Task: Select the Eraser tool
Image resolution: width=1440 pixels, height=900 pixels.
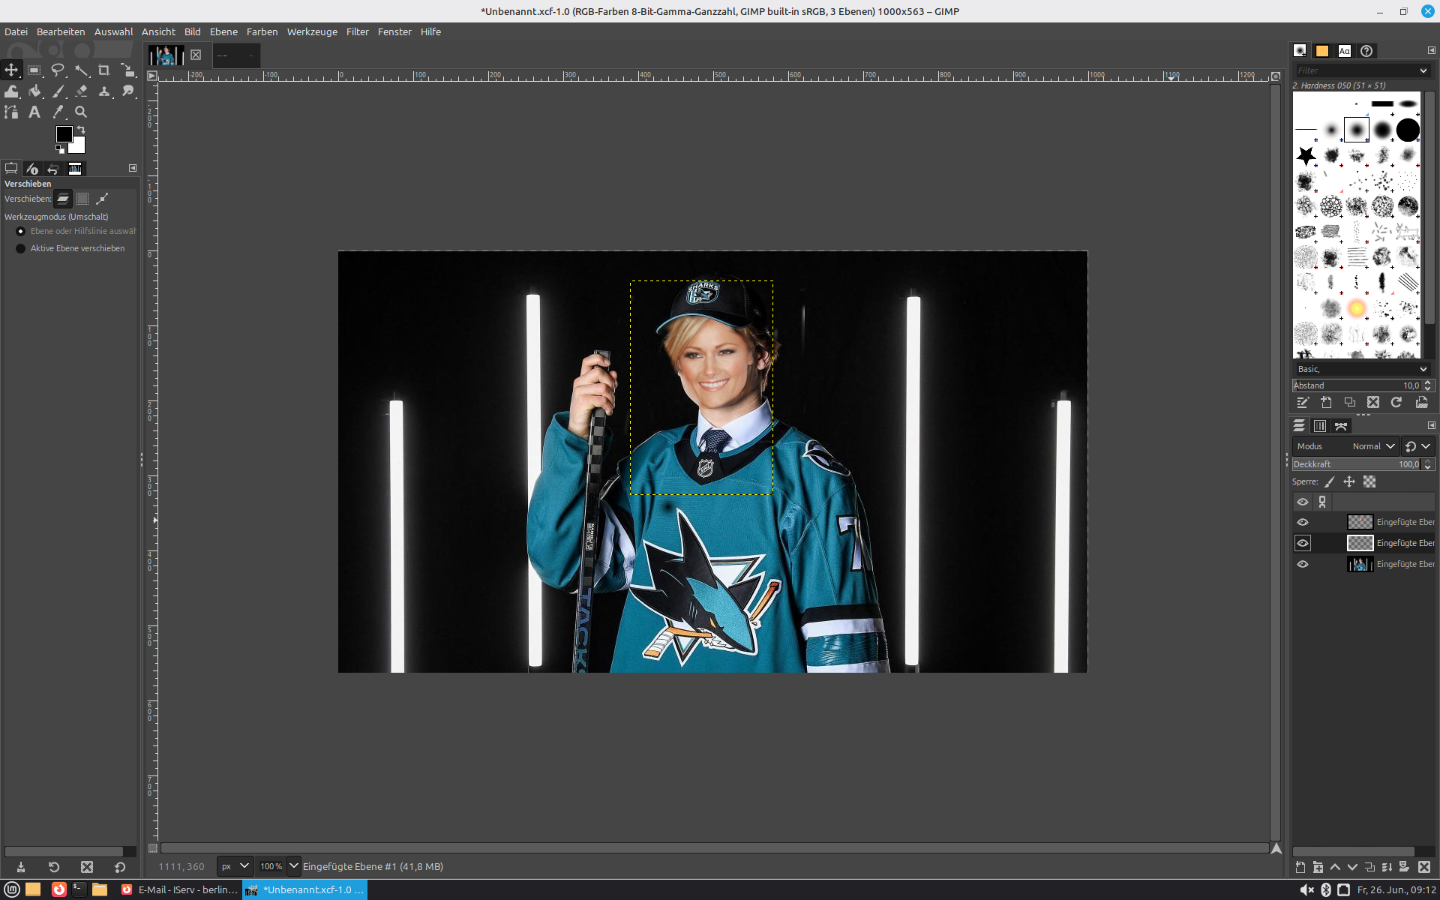Action: point(81,91)
